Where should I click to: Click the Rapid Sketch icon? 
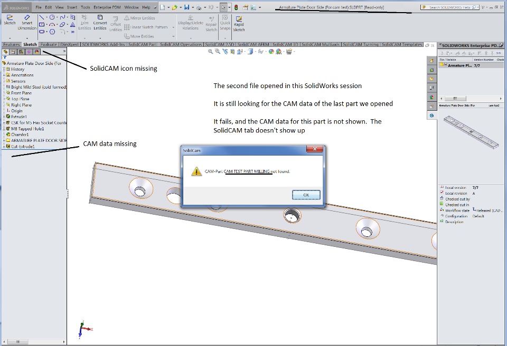[x=239, y=19]
